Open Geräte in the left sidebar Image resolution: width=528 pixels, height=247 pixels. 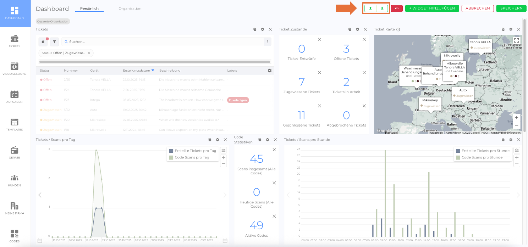15,152
